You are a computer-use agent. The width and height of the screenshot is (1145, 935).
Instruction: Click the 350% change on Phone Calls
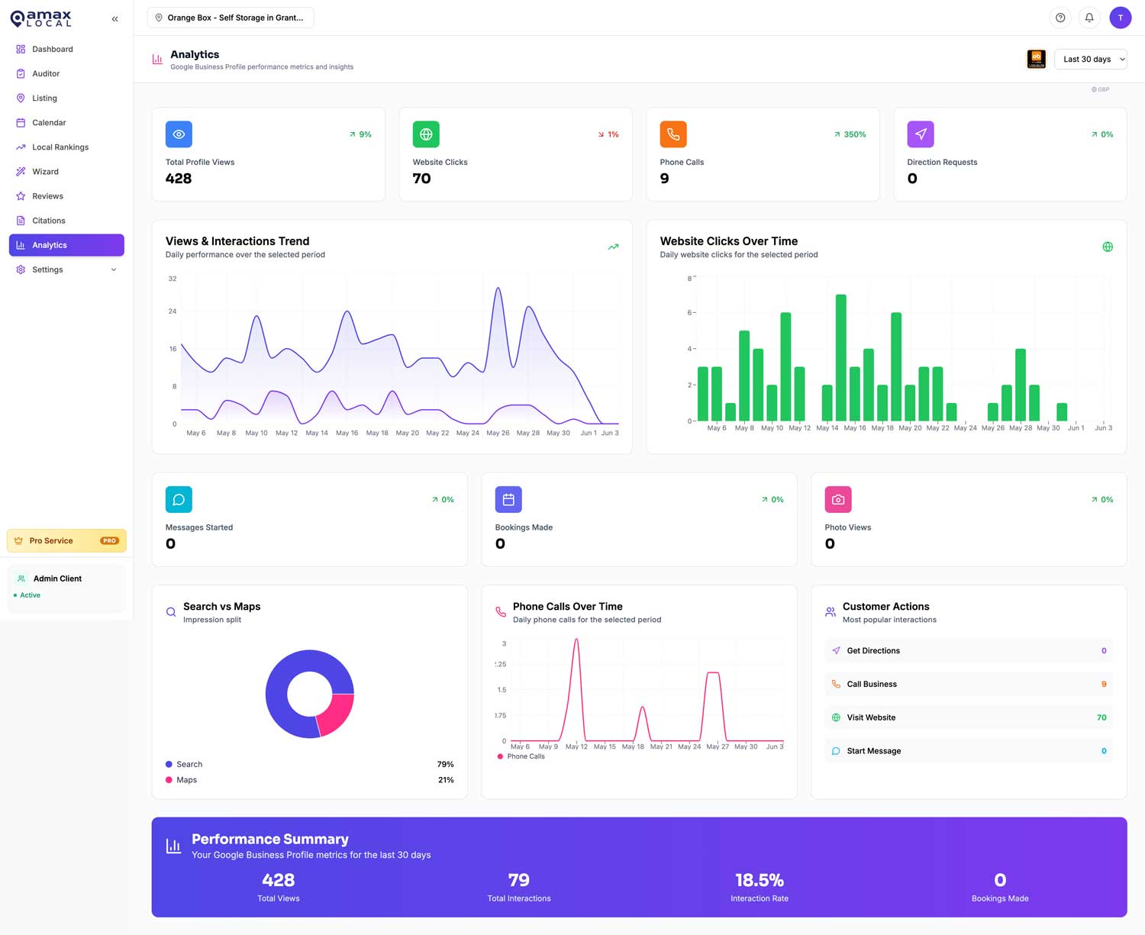pyautogui.click(x=850, y=134)
